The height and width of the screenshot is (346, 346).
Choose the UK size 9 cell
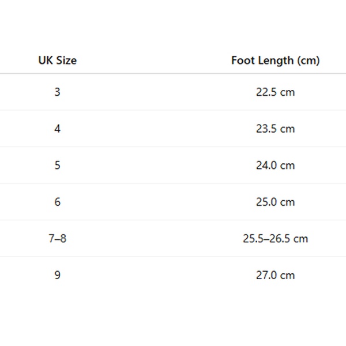coord(57,275)
